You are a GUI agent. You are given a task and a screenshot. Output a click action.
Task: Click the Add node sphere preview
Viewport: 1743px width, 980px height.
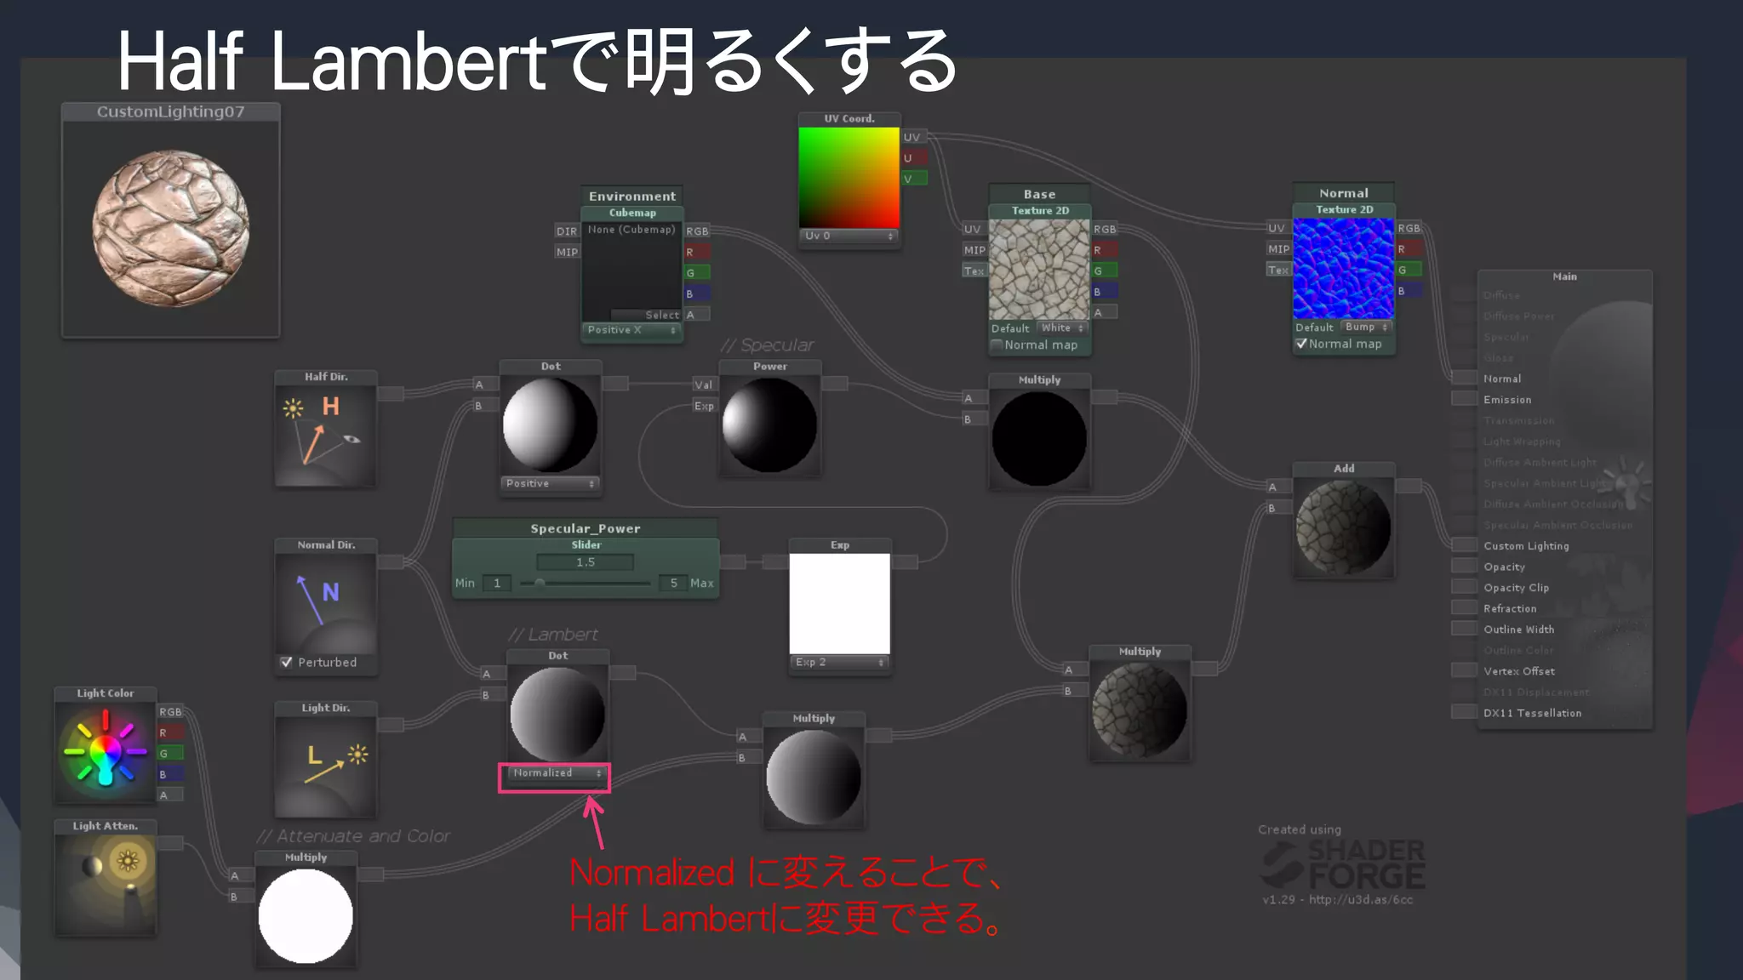[1343, 527]
